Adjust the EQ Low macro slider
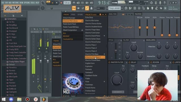Screen dimensions: 181x102 tap(140, 27)
